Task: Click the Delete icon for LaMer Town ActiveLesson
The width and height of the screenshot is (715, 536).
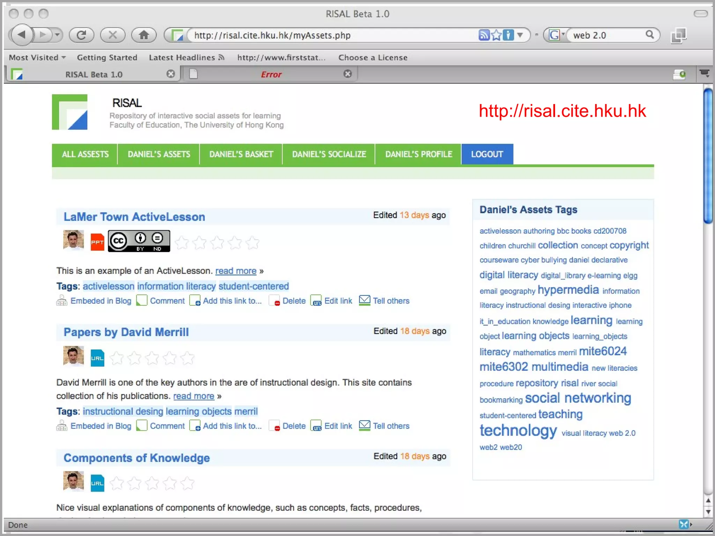Action: 274,300
